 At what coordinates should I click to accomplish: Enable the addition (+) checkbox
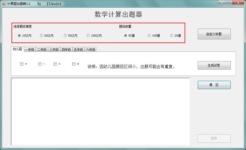pyautogui.click(x=22, y=64)
